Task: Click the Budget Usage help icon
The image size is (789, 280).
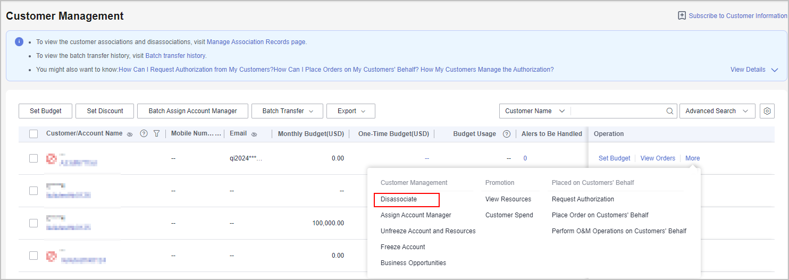Action: click(x=507, y=134)
